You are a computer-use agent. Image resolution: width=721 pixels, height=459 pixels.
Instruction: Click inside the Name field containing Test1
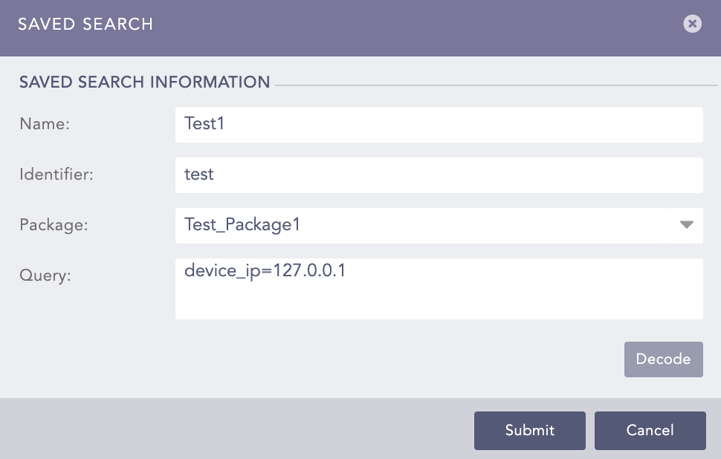click(x=439, y=124)
